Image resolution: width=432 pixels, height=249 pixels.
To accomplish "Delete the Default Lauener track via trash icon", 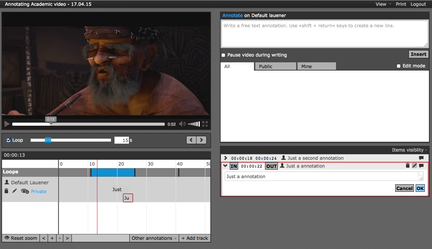I will [6, 191].
